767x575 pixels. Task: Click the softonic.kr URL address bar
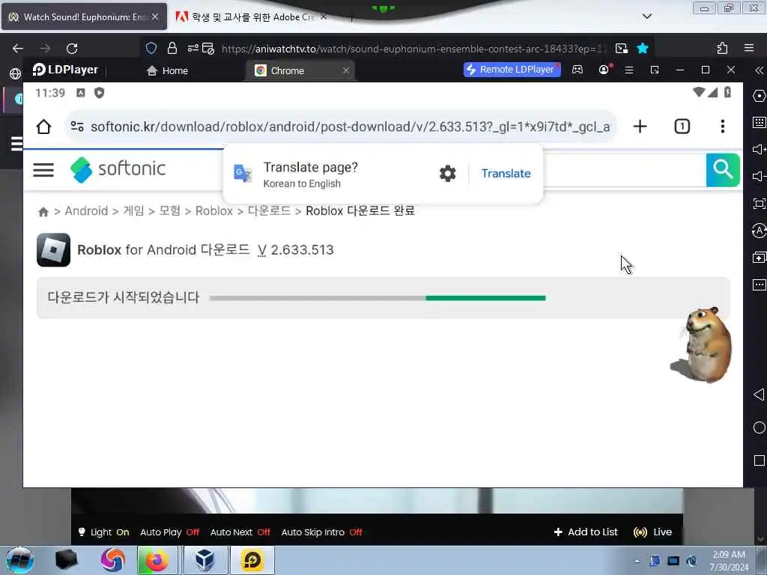(351, 127)
